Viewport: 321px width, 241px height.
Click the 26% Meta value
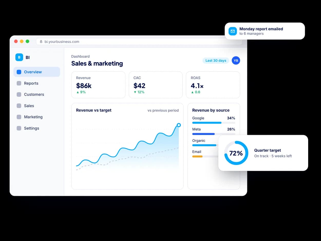[x=231, y=129]
